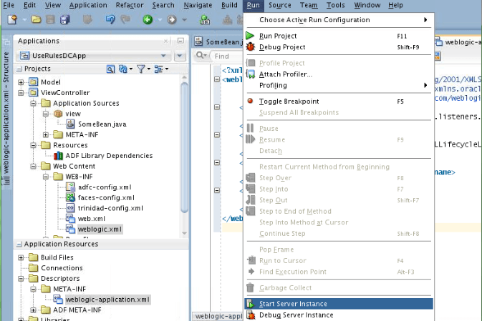The height and width of the screenshot is (321, 482).
Task: Expand the Build Files folder
Action: point(21,257)
